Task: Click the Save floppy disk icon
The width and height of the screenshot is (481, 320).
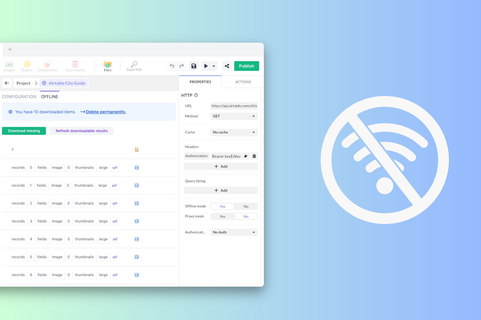Action: pyautogui.click(x=194, y=66)
